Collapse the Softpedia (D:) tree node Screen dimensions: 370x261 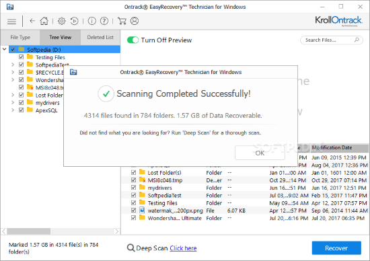[x=5, y=49]
